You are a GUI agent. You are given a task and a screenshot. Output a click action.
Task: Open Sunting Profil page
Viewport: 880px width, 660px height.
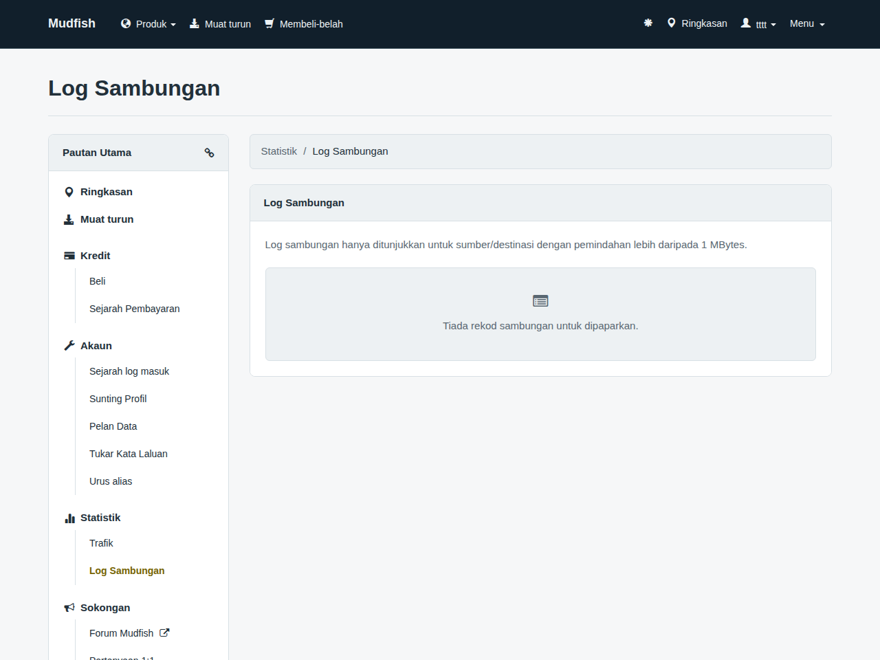118,399
